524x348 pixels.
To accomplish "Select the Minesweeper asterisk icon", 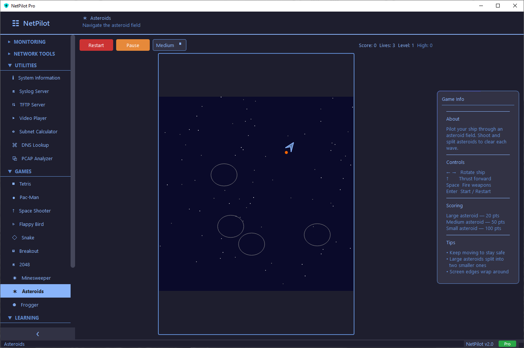I will click(x=14, y=278).
